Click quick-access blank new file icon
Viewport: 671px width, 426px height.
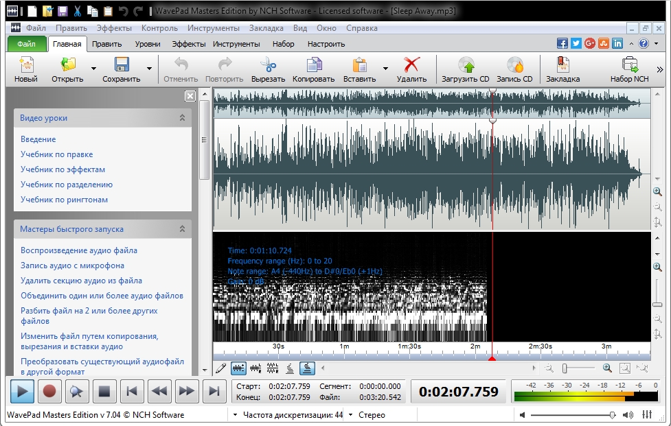pos(32,11)
